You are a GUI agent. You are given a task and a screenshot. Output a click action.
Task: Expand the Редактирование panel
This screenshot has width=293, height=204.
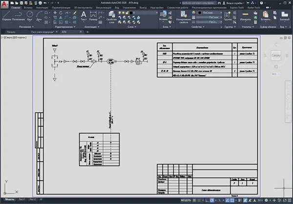(65, 27)
